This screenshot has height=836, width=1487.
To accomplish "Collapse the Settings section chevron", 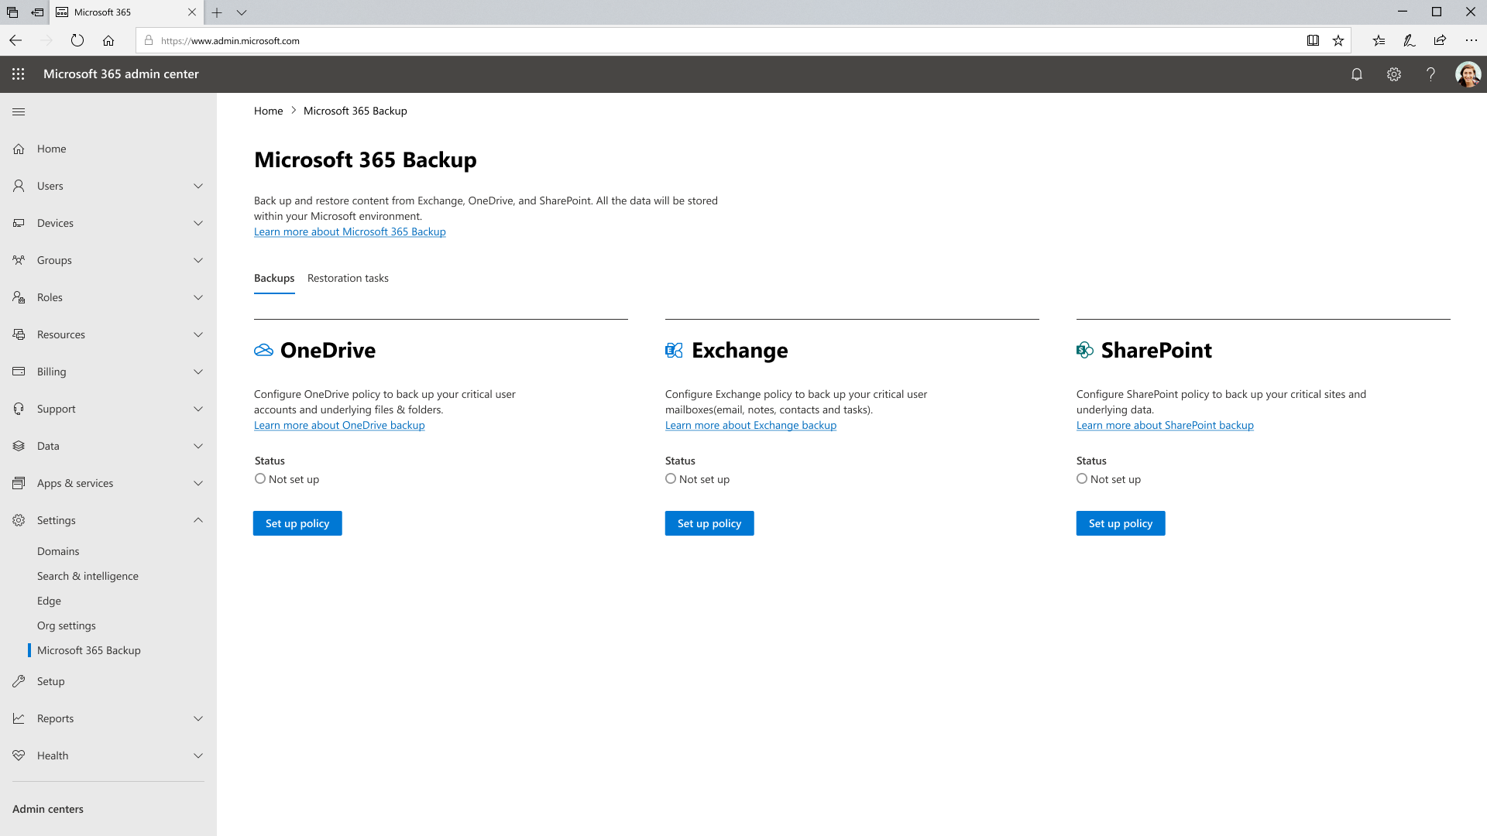I will pyautogui.click(x=198, y=519).
